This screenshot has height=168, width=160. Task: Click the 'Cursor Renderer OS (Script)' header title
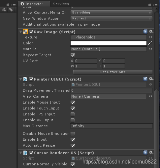pos(64,153)
